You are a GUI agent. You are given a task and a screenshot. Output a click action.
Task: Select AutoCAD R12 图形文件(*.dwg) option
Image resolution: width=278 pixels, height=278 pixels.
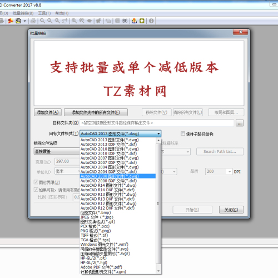118,203
